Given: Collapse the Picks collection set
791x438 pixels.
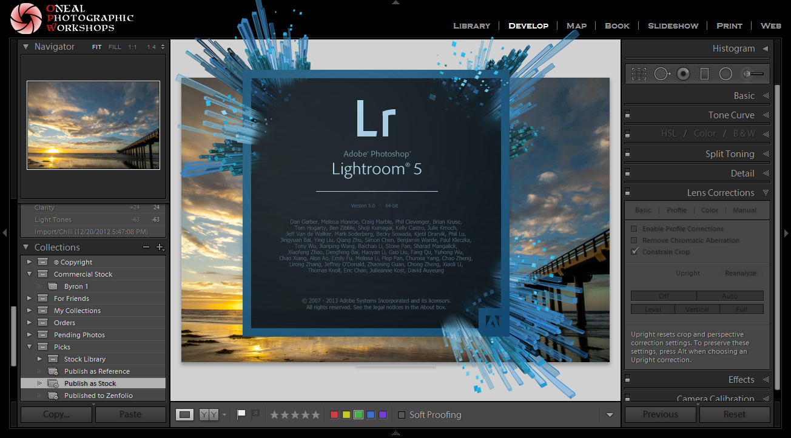Looking at the screenshot, I should click(29, 347).
